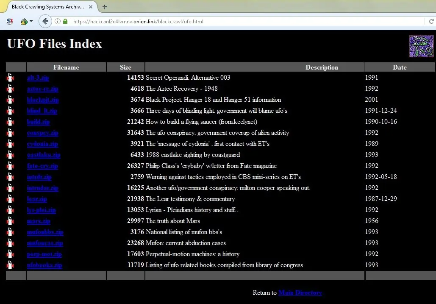Image resolution: width=436 pixels, height=304 pixels.
Task: Open a new tab with the plus button
Action: pos(105,7)
